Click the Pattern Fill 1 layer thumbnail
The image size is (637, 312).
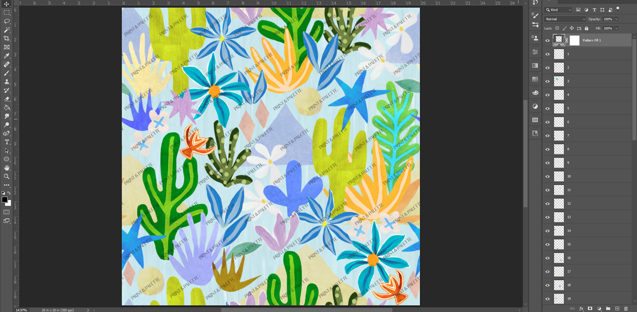559,40
